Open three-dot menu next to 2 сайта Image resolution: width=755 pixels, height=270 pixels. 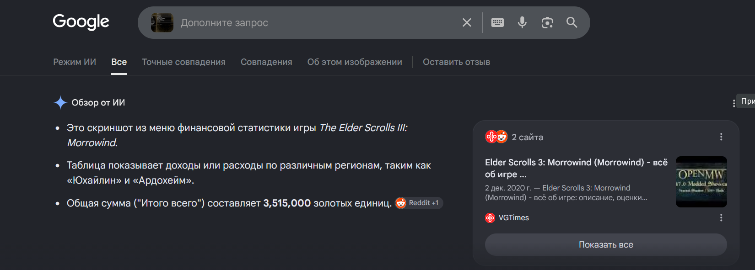[x=721, y=137]
